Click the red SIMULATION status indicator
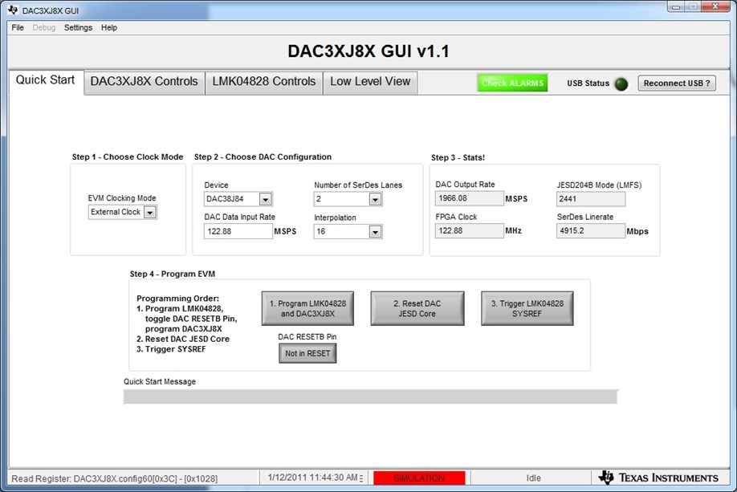This screenshot has height=492, width=737. (419, 478)
